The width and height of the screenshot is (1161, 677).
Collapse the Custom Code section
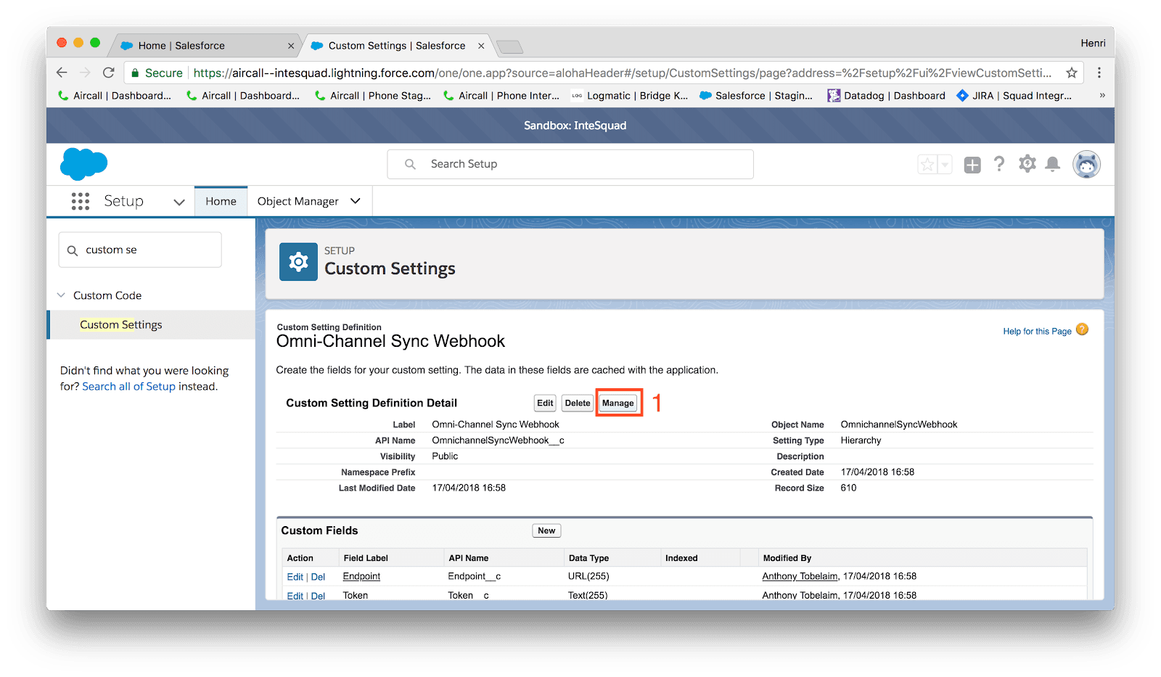click(x=62, y=295)
